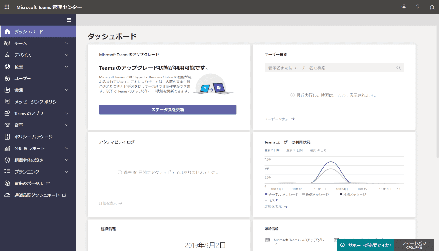Click the 従来のポータル Skype icon
Screen dimensions: 439x251
coord(8,183)
